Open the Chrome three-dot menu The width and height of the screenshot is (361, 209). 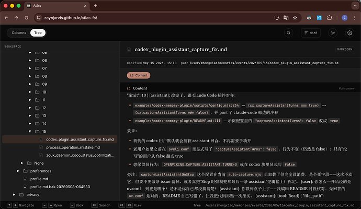(355, 18)
